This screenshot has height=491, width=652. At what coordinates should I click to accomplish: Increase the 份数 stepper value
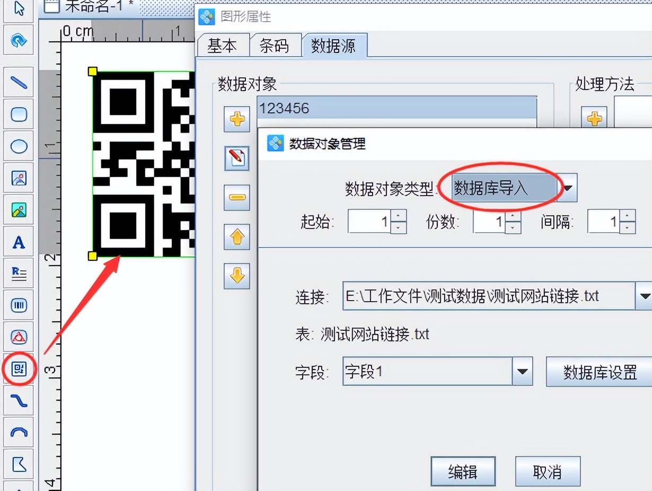tap(513, 215)
